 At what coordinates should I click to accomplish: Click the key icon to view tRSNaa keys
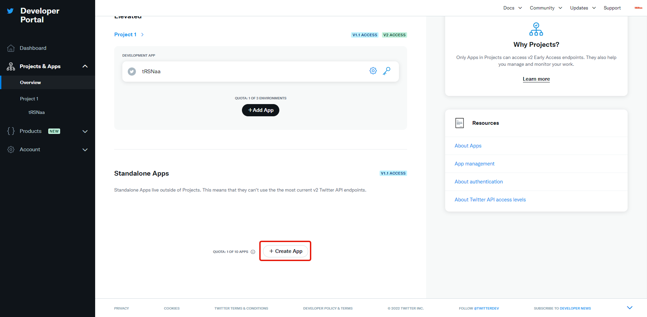[x=386, y=71]
